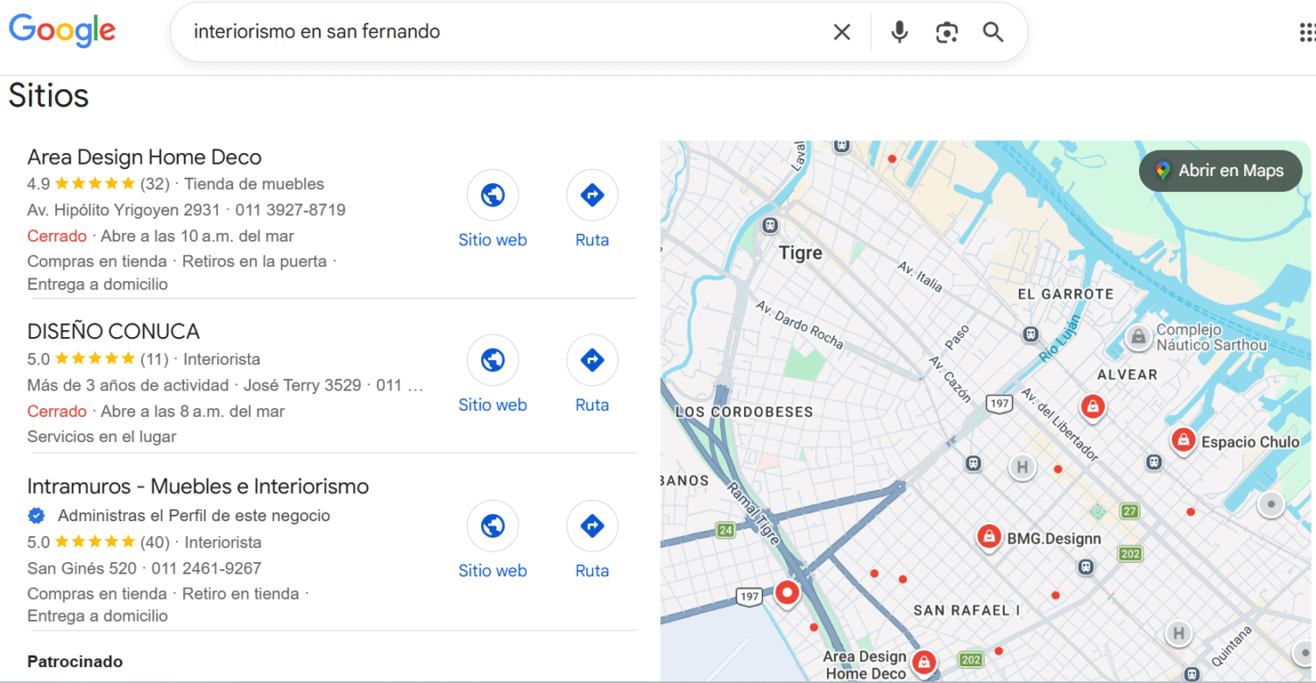Click the hospital H icon on the map
The height and width of the screenshot is (683, 1316).
tap(1022, 468)
